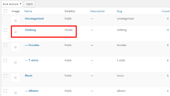Click the slug text 'albums'

[121, 91]
